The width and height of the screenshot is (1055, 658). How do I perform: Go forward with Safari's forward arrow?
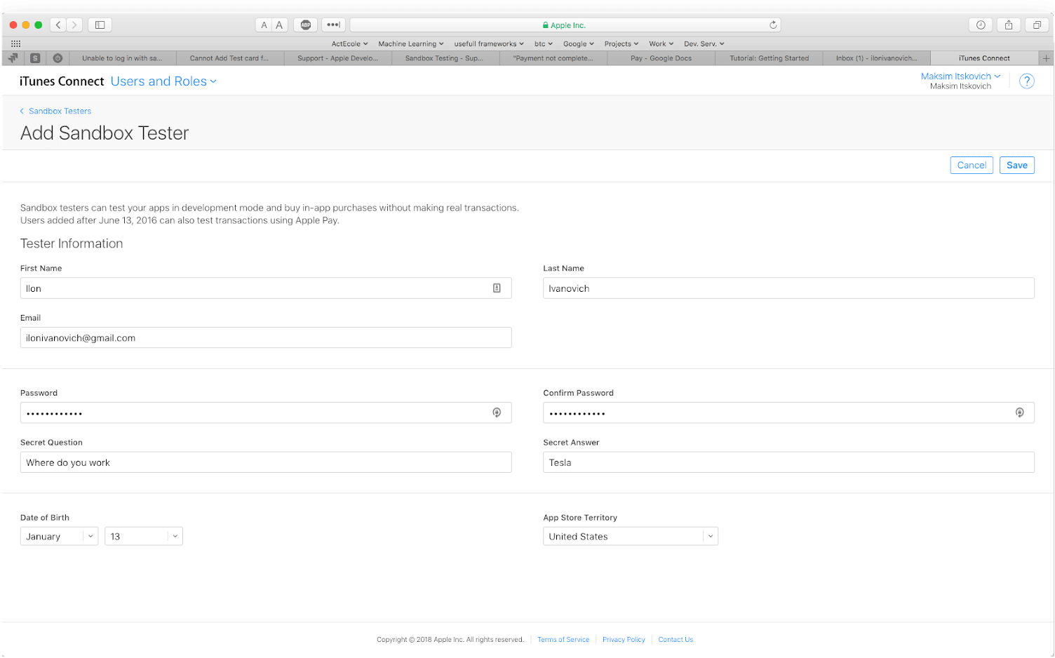74,25
